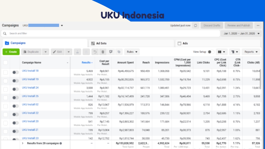This screenshot has height=149, width=265.
Task: Click the export/preview icon next to trash
Action: point(111,52)
